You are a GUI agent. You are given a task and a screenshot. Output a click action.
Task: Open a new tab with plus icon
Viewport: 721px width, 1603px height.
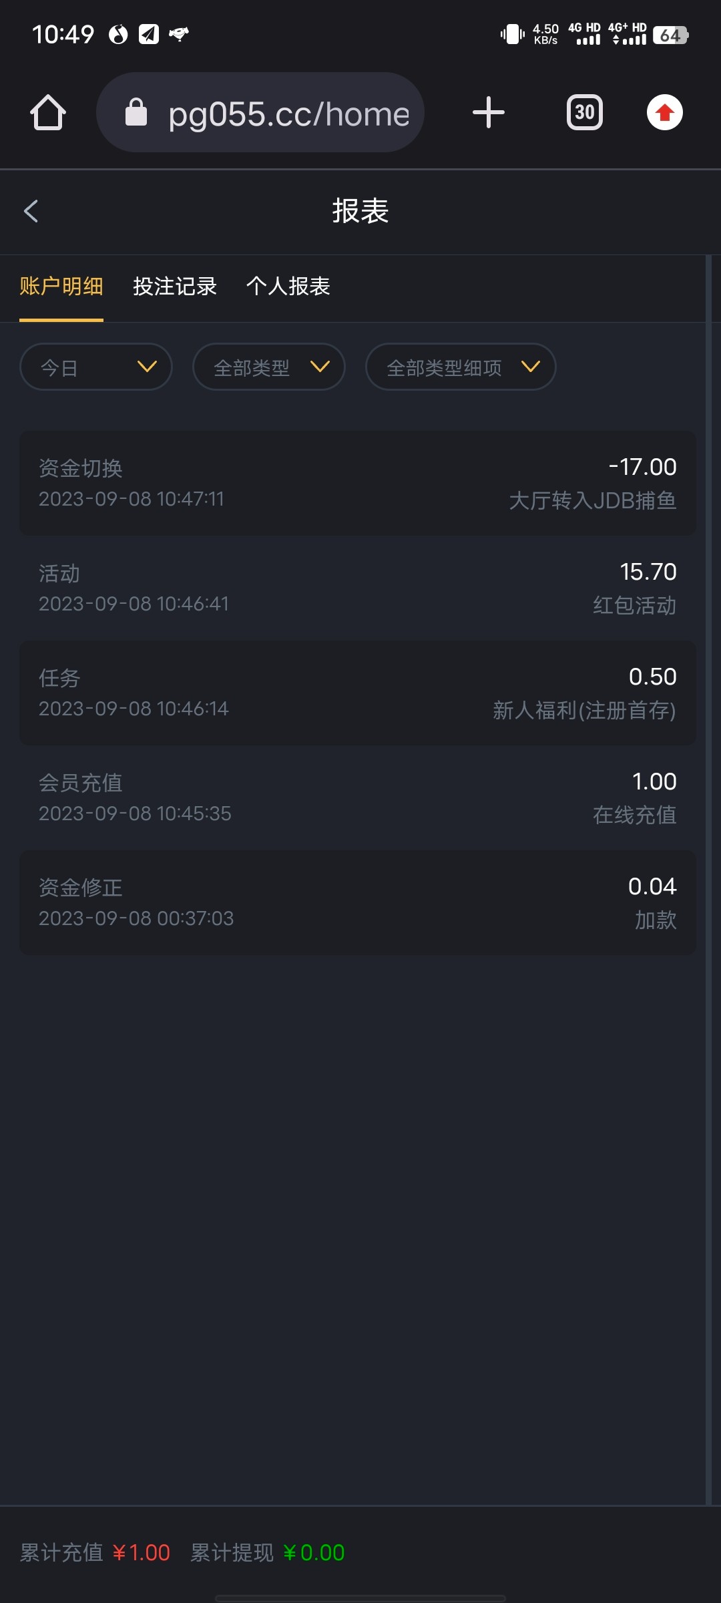pyautogui.click(x=488, y=112)
